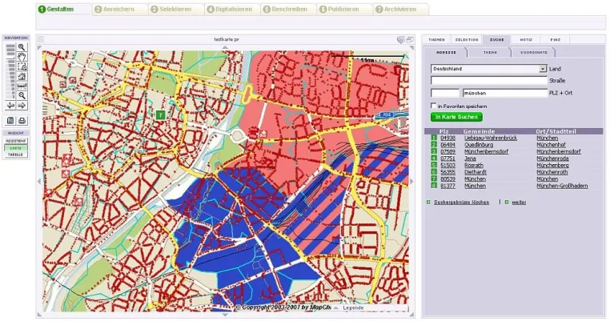Choose the zoom rectangle selection tool
610x321 pixels.
(22, 66)
